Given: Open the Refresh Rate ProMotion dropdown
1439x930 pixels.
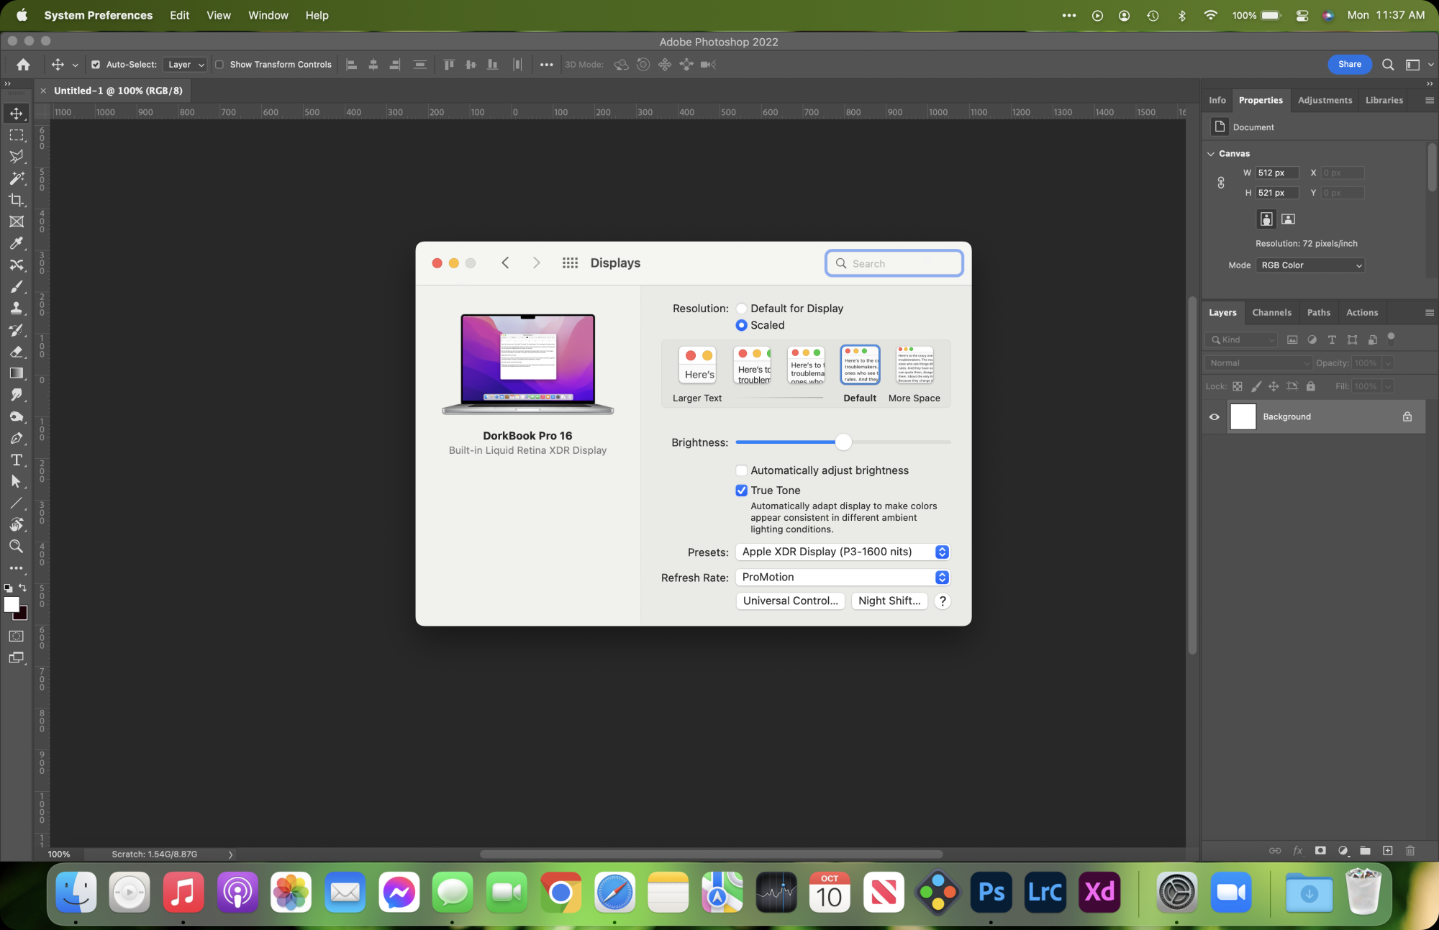Looking at the screenshot, I should [x=842, y=578].
